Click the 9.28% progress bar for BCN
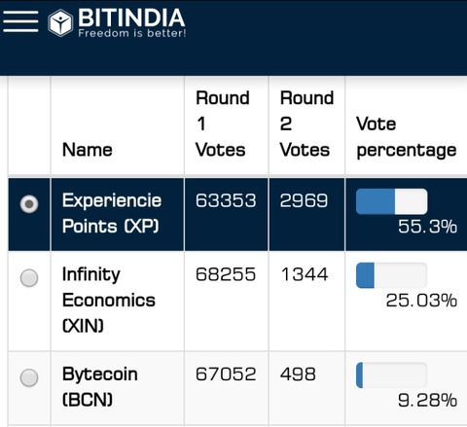This screenshot has width=467, height=427. point(391,375)
